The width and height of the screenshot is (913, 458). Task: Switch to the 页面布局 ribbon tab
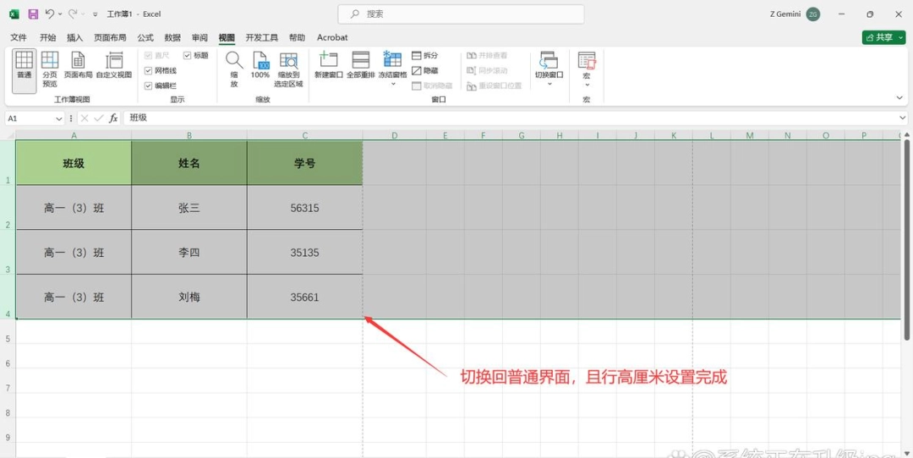110,37
